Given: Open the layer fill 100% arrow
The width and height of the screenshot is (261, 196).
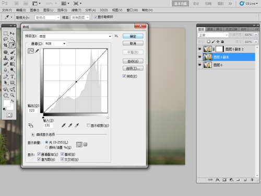Looking at the screenshot, I should (x=256, y=42).
